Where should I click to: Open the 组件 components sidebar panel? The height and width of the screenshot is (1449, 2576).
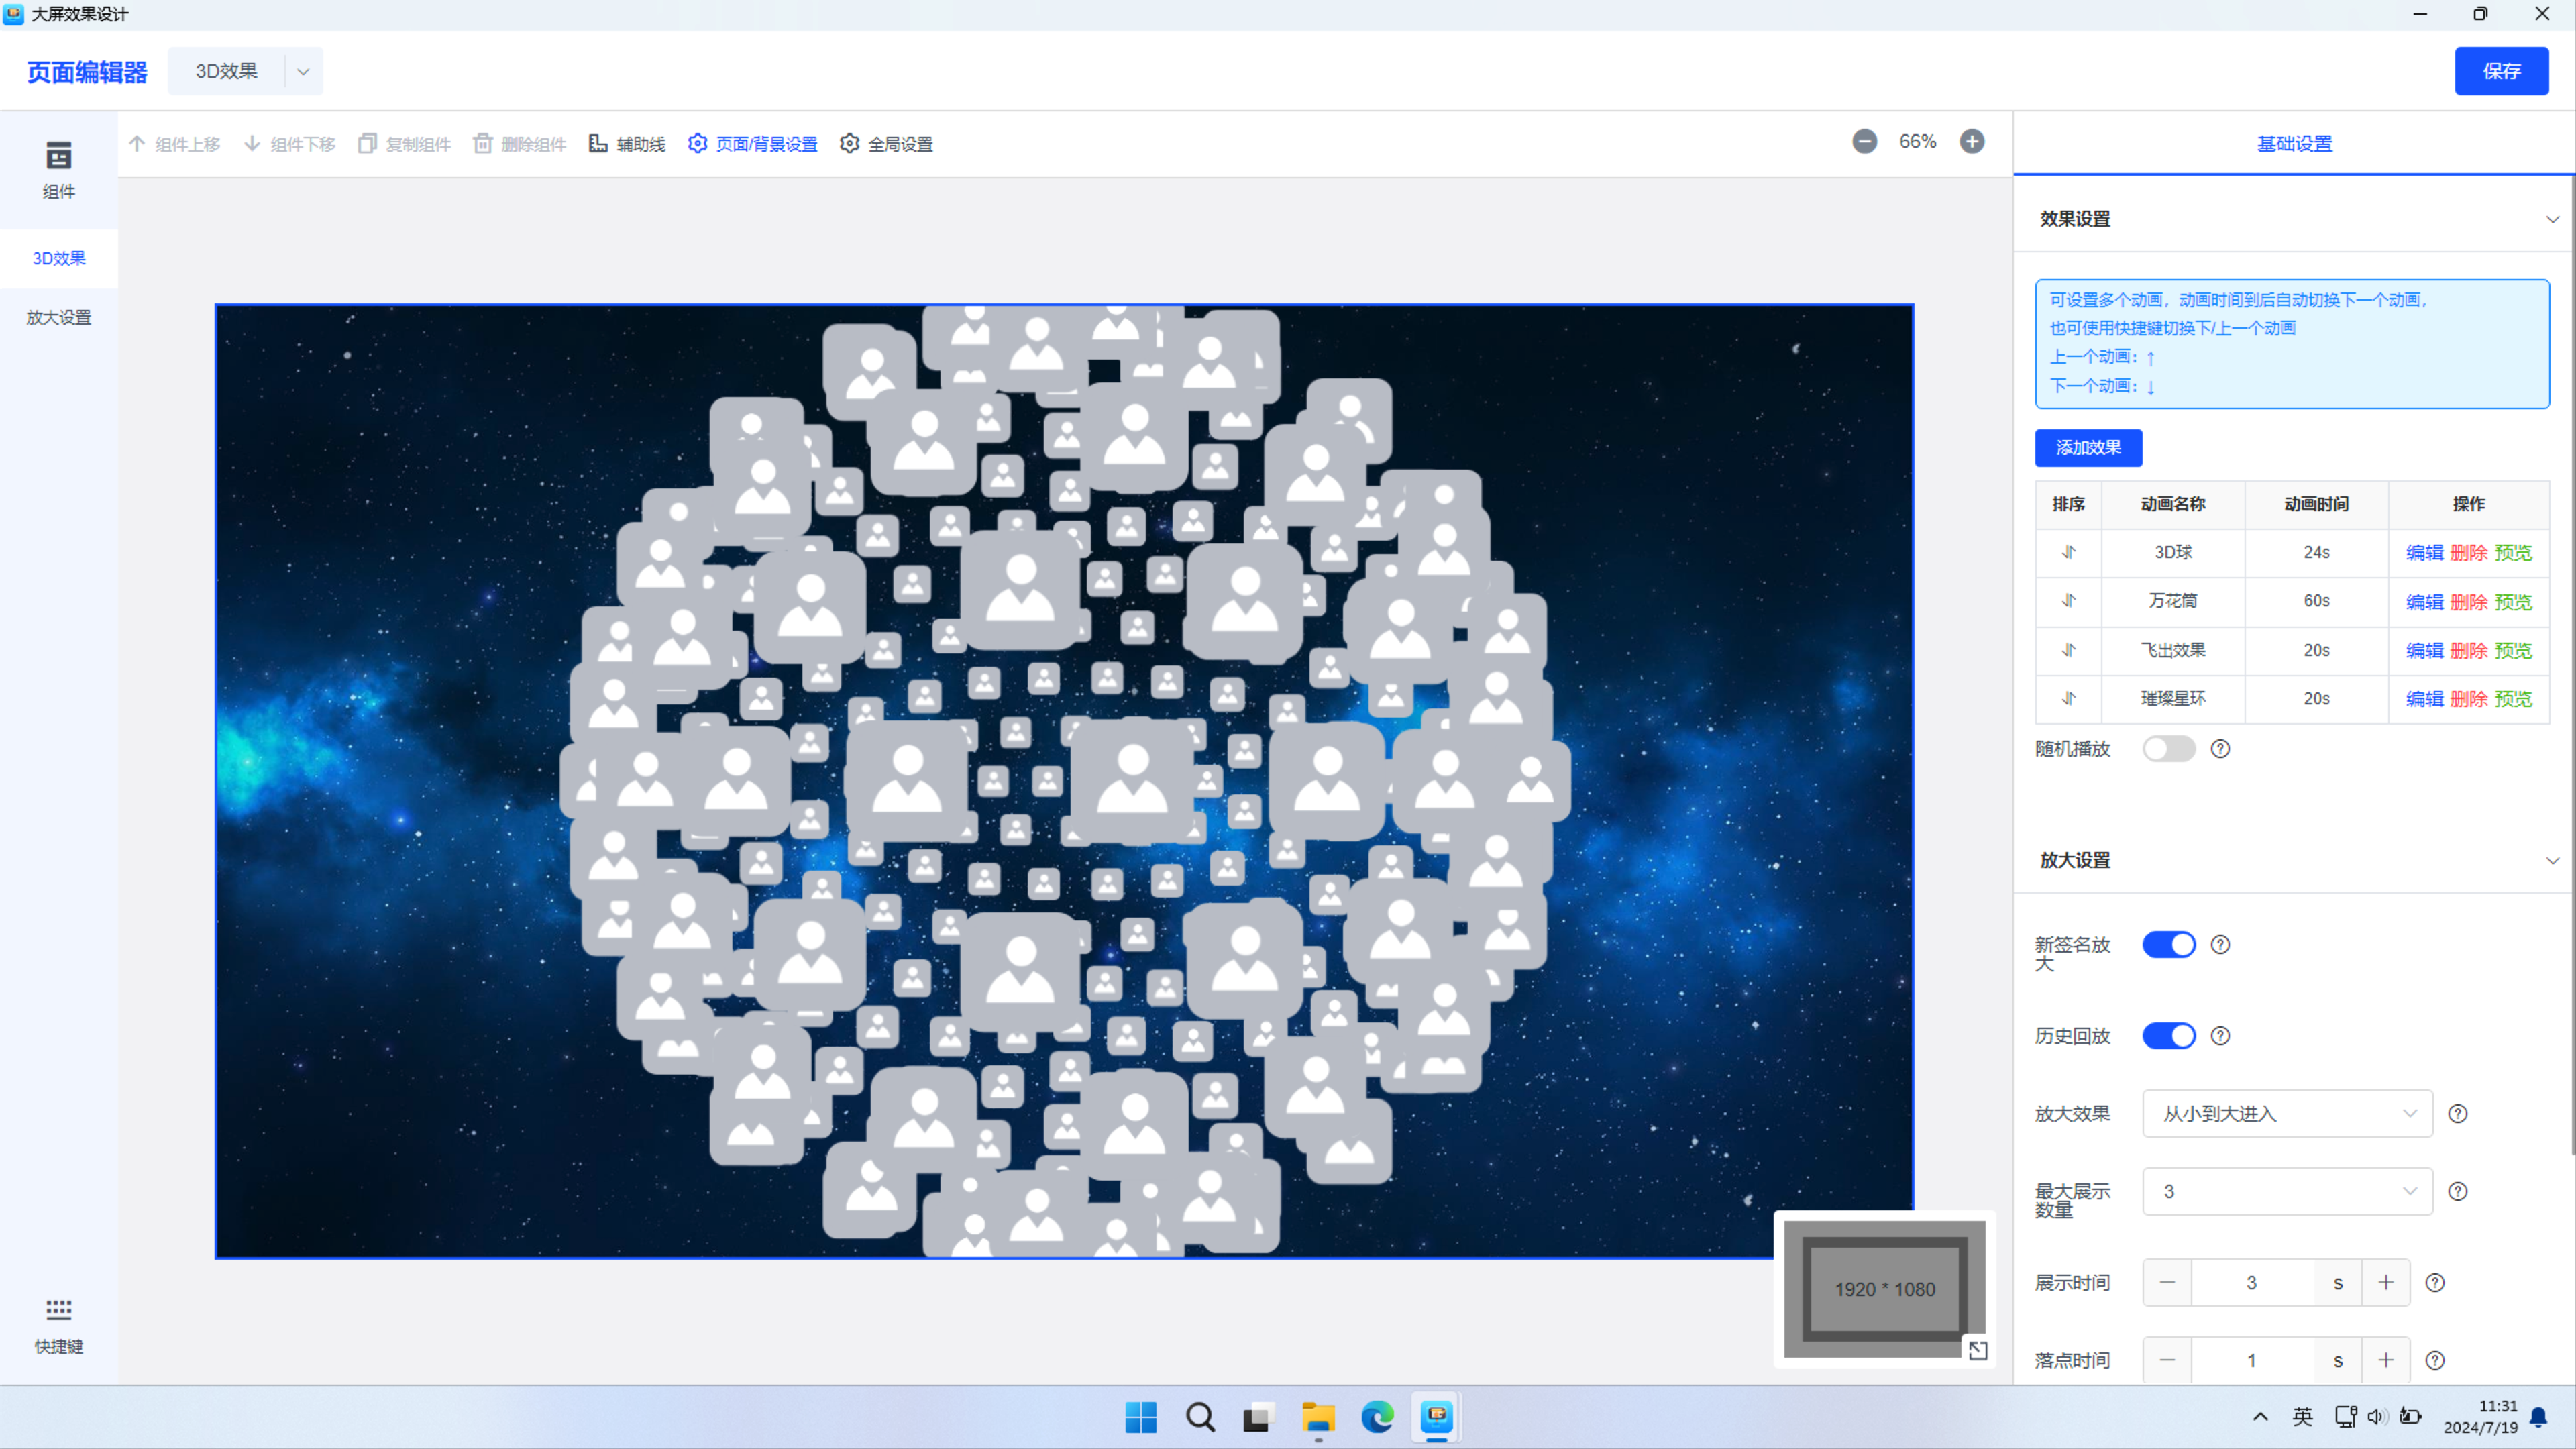59,170
